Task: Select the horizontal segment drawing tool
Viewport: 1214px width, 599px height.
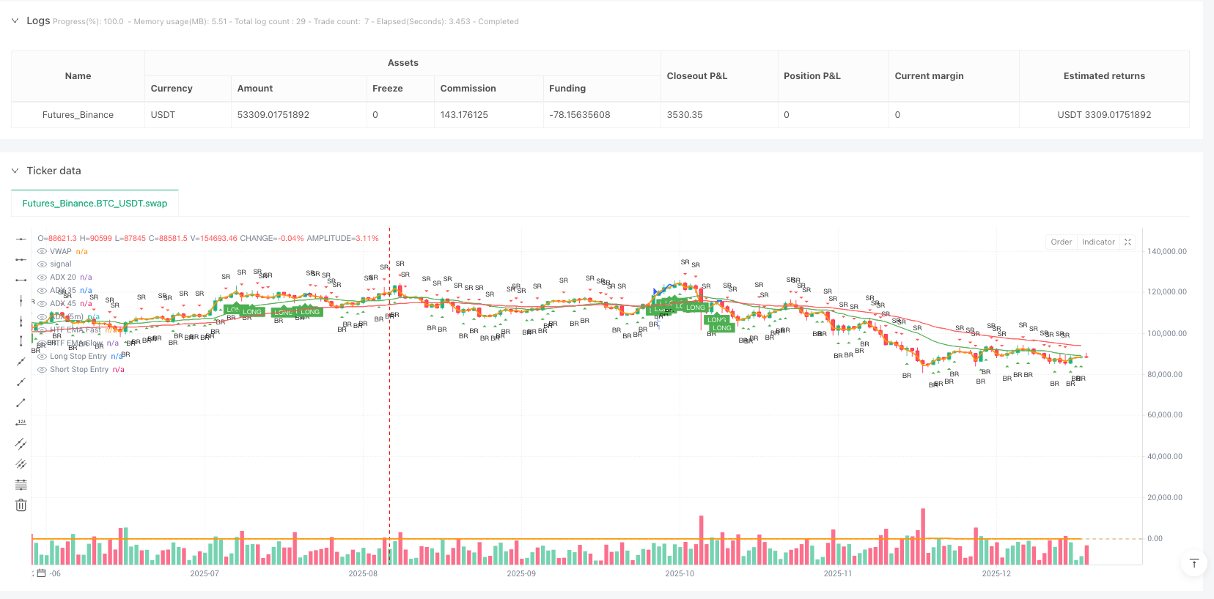Action: point(21,280)
